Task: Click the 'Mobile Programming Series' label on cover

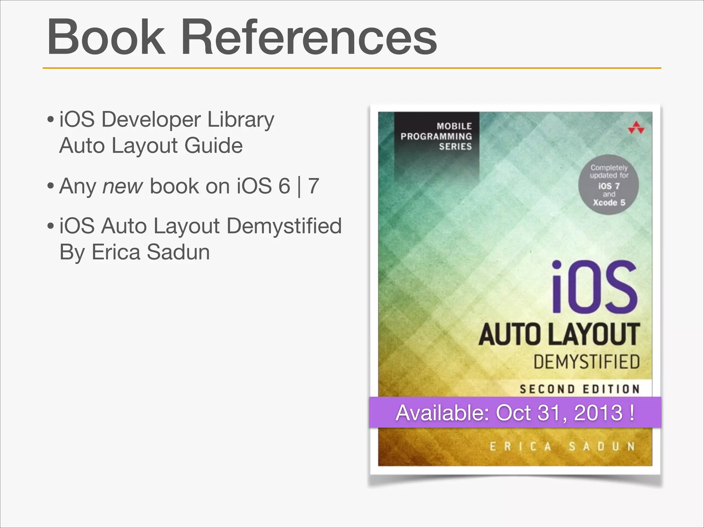Action: 436,136
